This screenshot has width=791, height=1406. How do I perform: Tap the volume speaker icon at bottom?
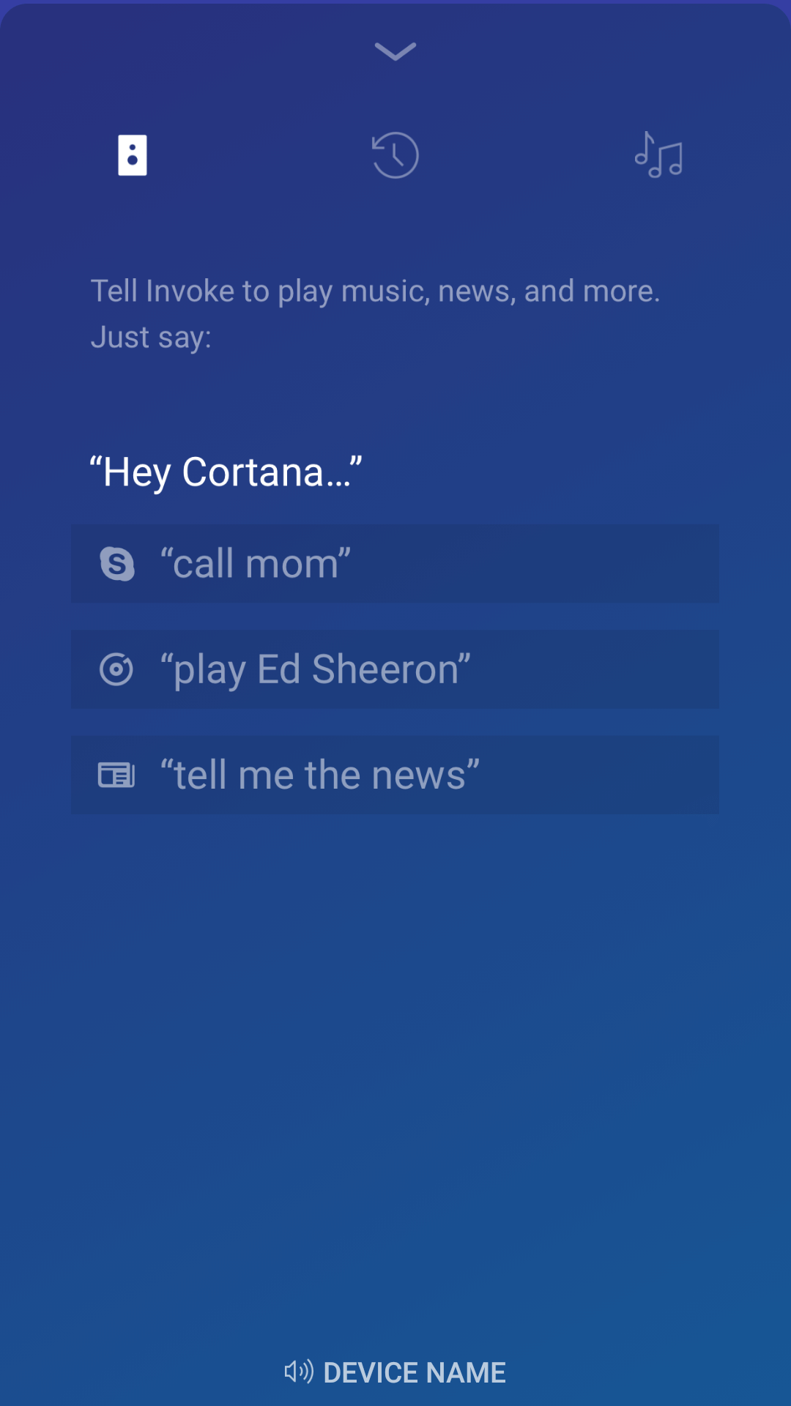tap(299, 1372)
